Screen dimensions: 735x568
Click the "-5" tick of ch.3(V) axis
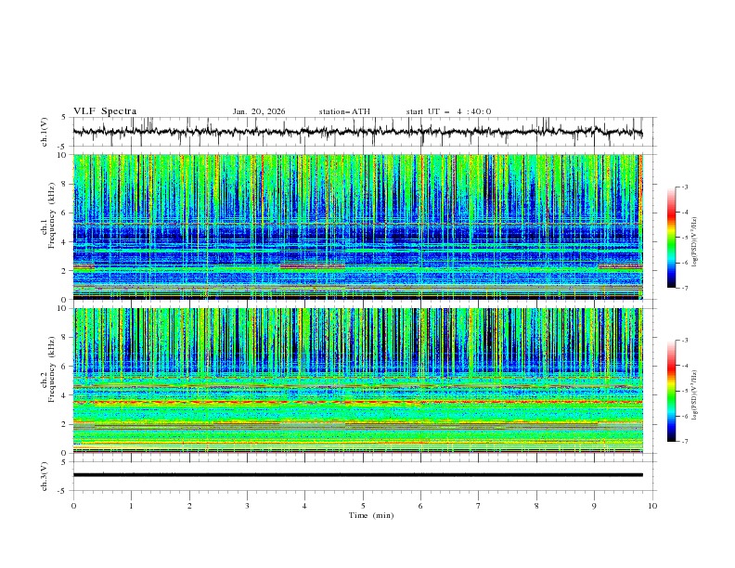pos(63,491)
